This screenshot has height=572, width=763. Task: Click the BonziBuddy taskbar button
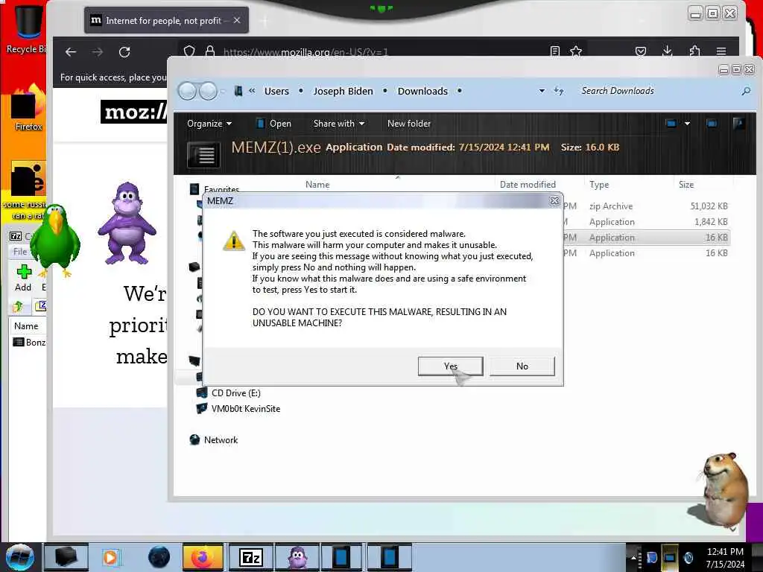pyautogui.click(x=298, y=557)
